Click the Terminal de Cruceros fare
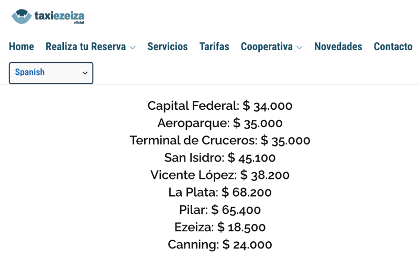Screen dimensions: 419x260 point(220,141)
